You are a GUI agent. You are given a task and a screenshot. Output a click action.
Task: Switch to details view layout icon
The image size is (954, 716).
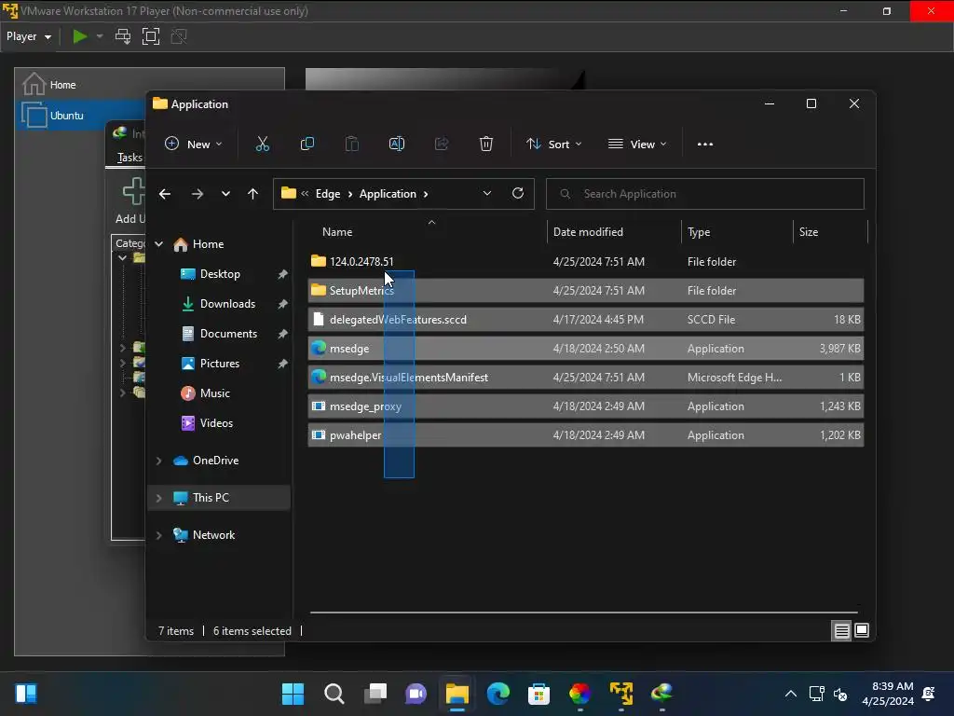pos(841,631)
